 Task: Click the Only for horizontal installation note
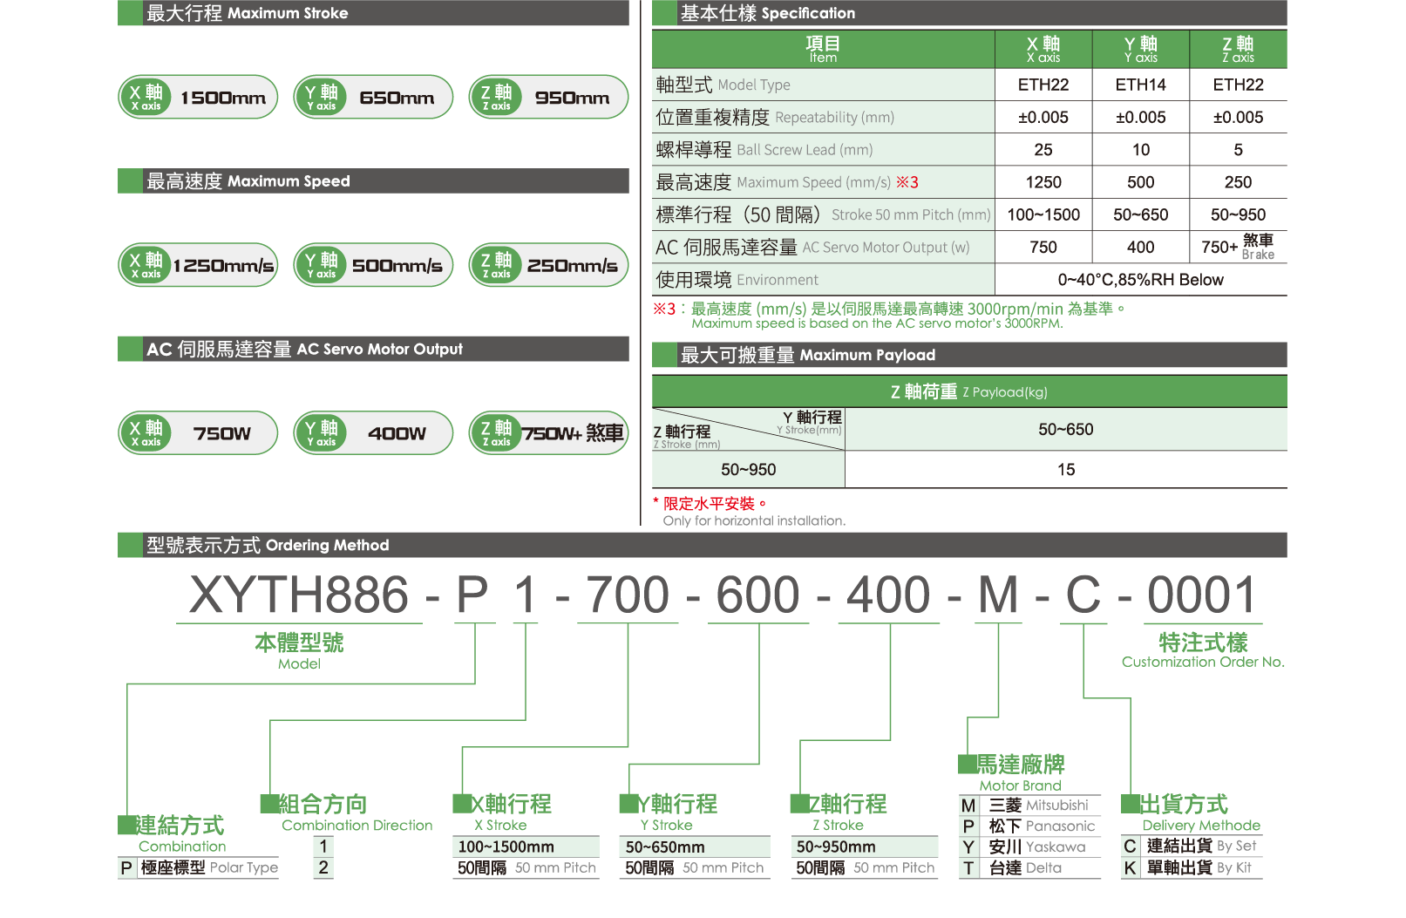point(754,520)
